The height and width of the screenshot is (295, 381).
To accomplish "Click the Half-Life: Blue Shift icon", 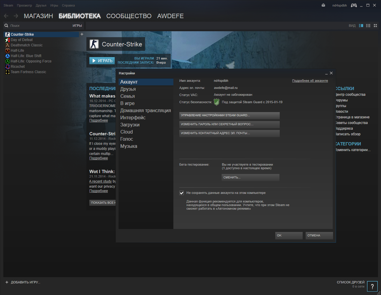I will tap(7, 56).
